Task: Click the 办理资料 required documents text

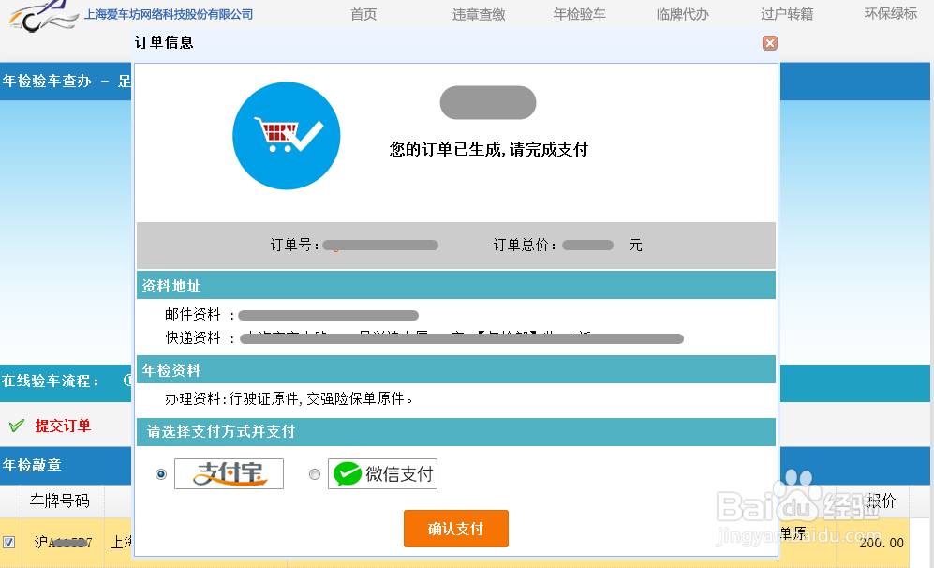Action: 289,398
